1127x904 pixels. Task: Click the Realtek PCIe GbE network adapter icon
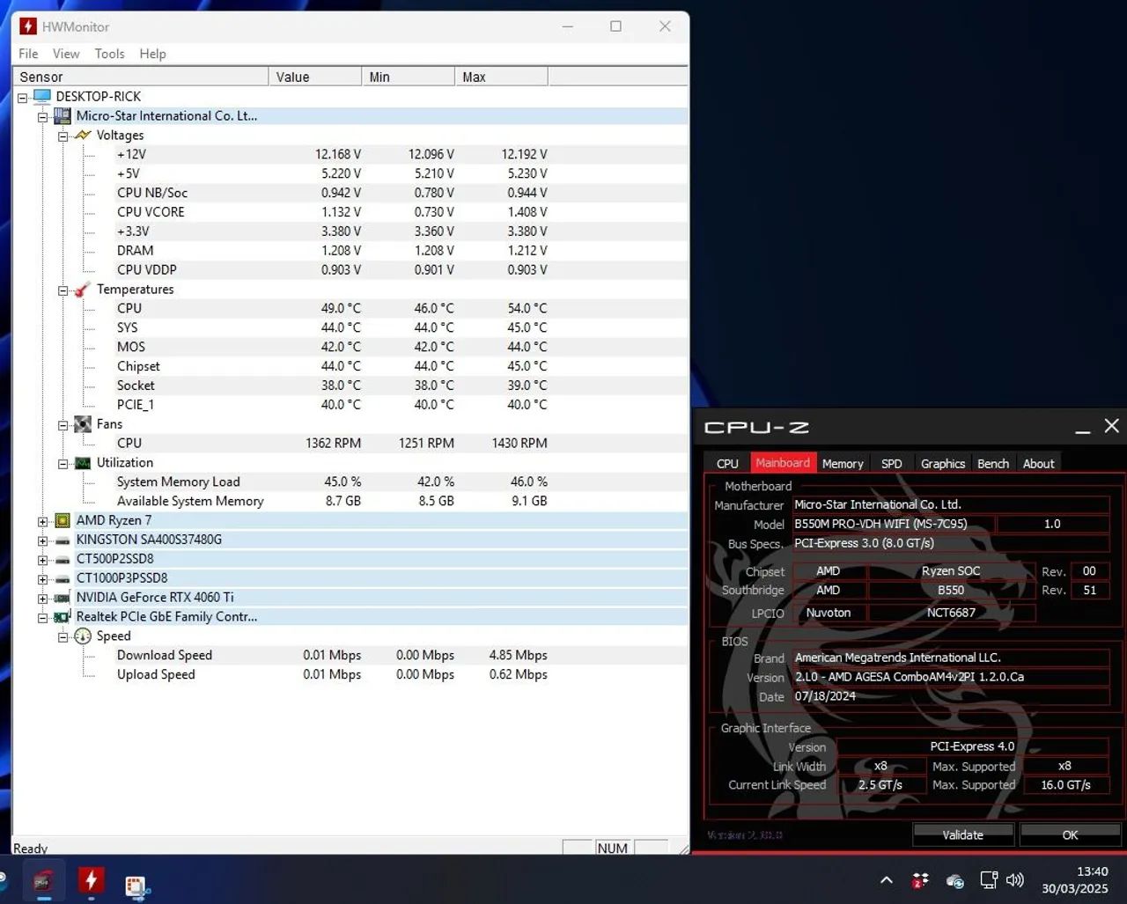pyautogui.click(x=63, y=617)
